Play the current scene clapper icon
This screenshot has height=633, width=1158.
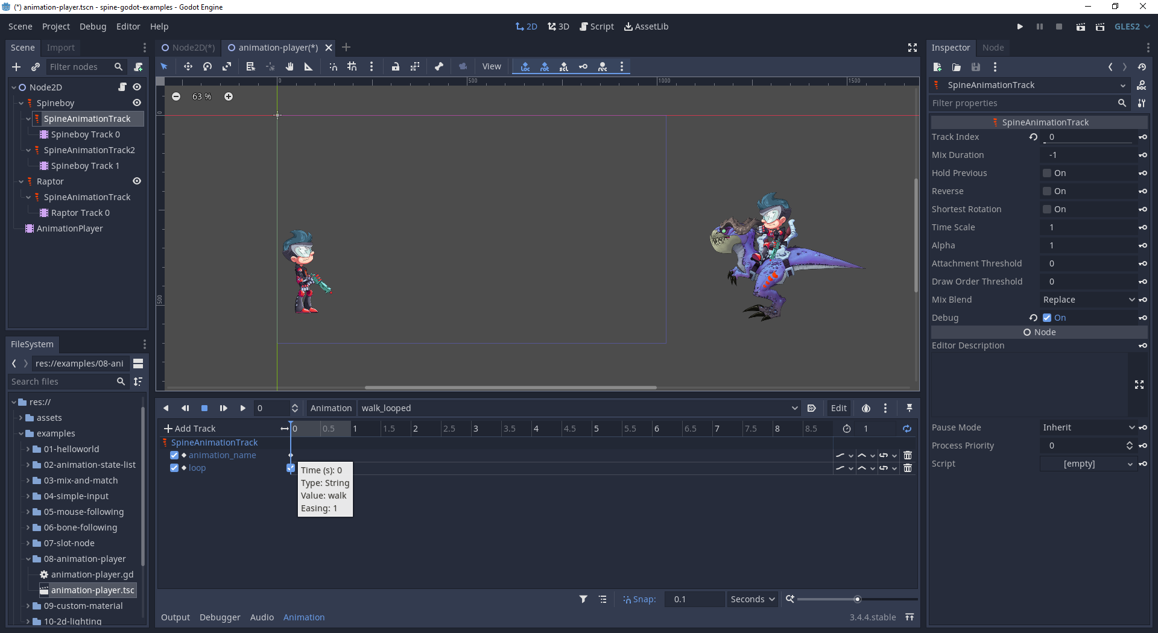click(x=1081, y=27)
